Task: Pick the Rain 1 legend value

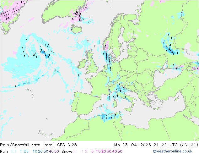Action: [21, 151]
